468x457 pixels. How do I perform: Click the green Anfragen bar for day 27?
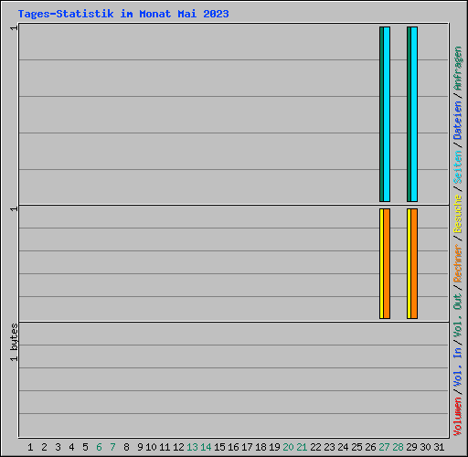pos(381,114)
